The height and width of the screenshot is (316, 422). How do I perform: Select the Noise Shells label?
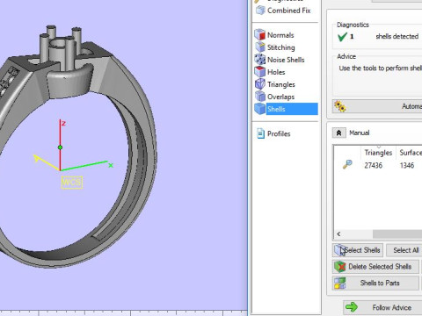point(286,60)
